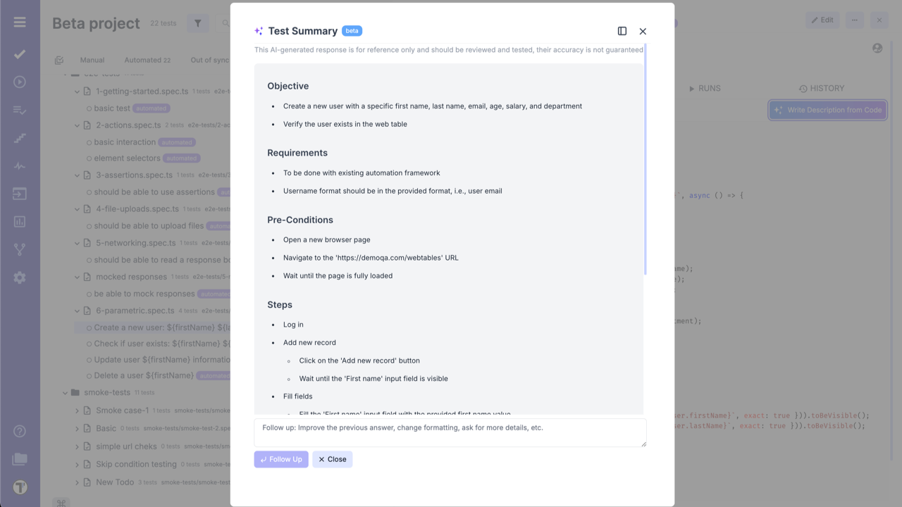Open the Help question mark icon
The width and height of the screenshot is (902, 507).
20,431
